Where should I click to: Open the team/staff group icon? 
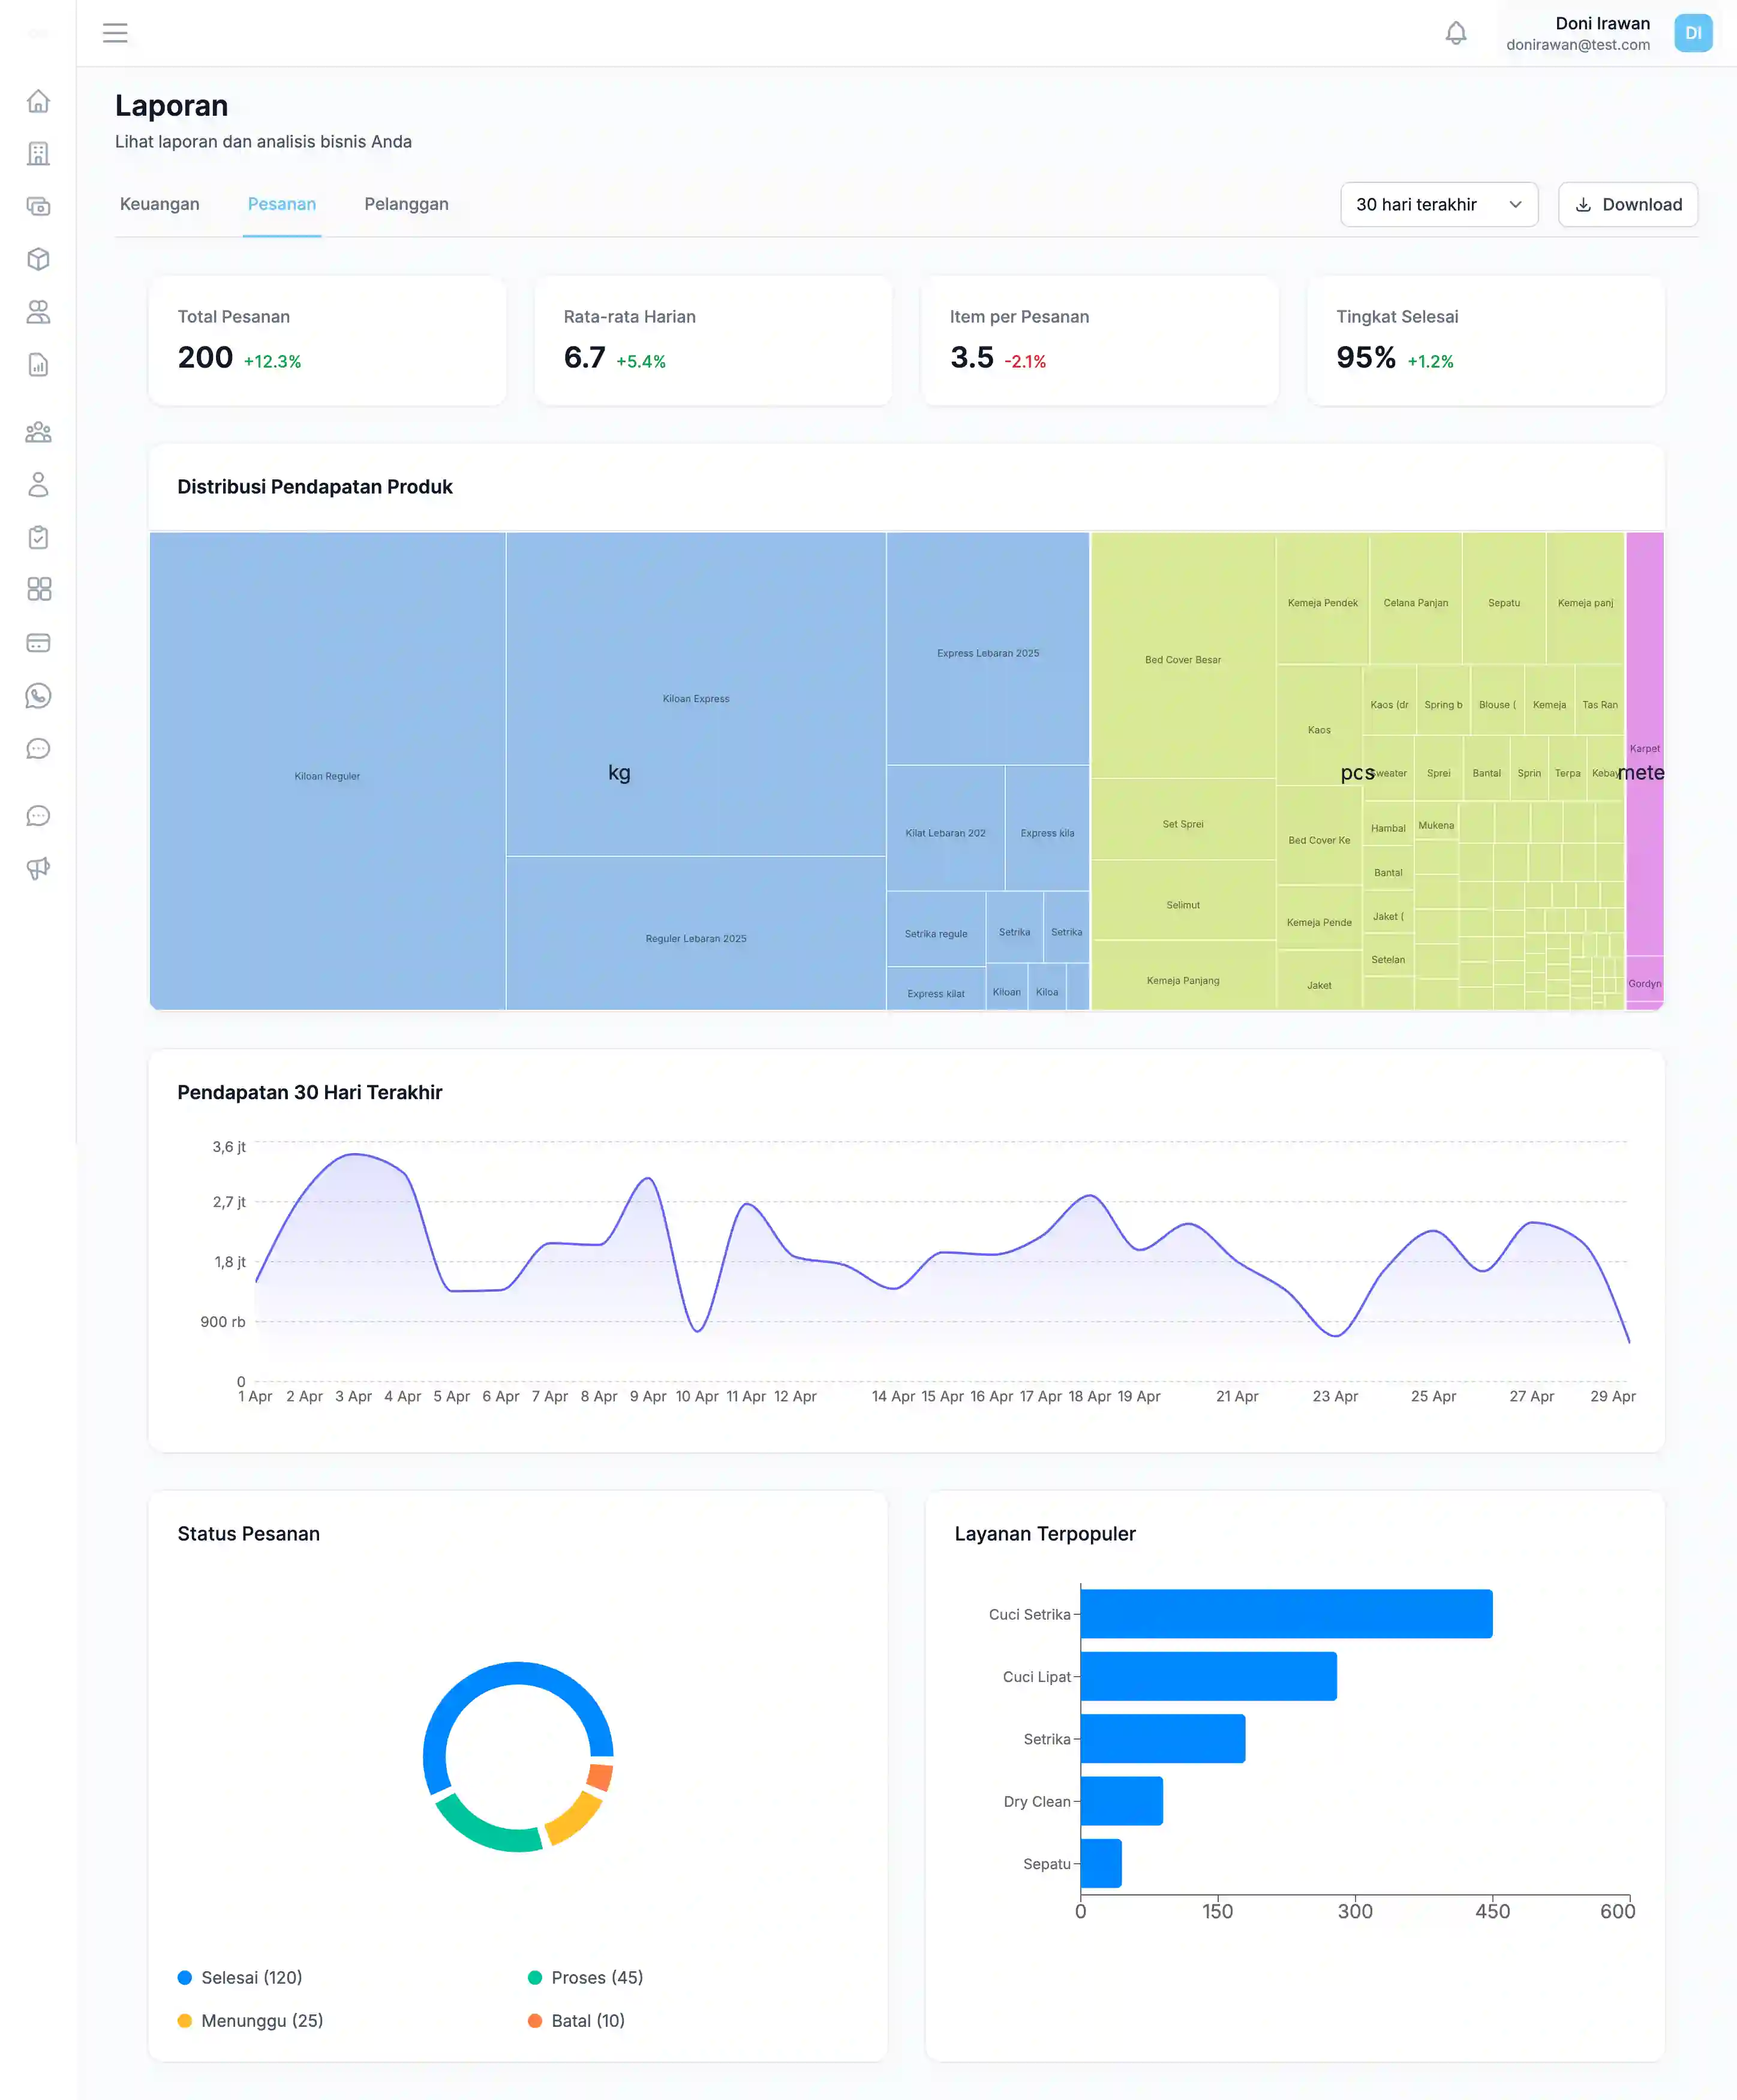(39, 432)
